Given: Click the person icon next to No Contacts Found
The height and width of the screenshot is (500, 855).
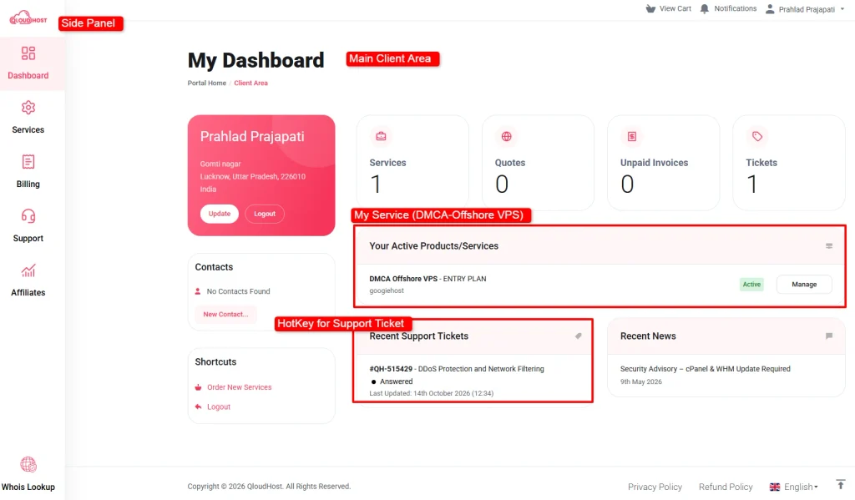Looking at the screenshot, I should [198, 291].
